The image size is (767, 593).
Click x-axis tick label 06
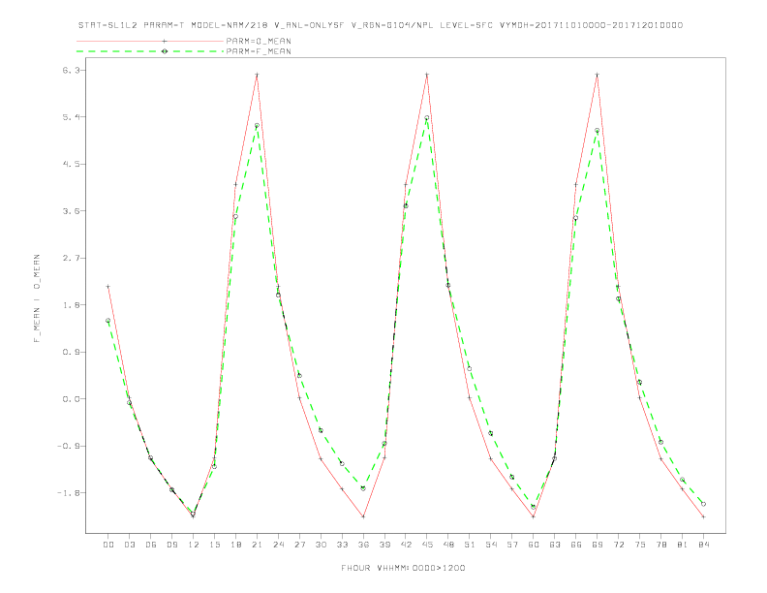tap(151, 545)
